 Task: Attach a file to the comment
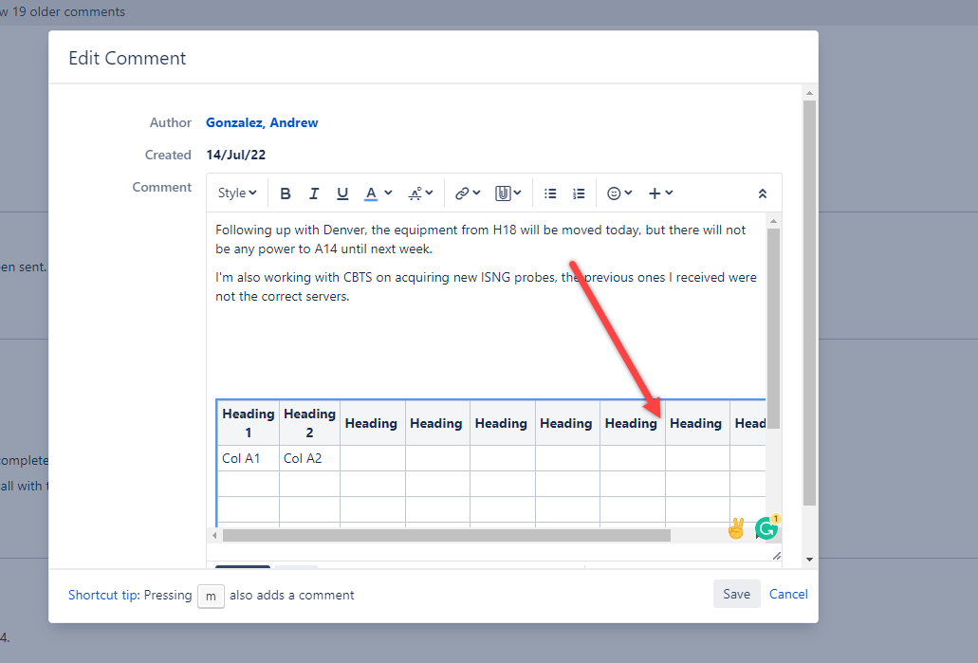pyautogui.click(x=503, y=193)
